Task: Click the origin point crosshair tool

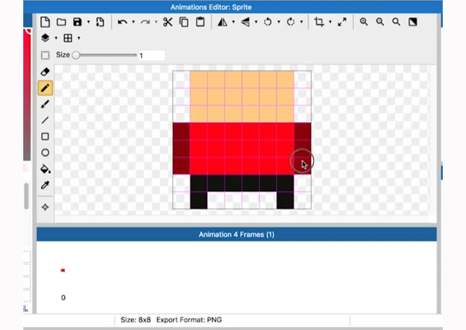Action: coord(45,207)
